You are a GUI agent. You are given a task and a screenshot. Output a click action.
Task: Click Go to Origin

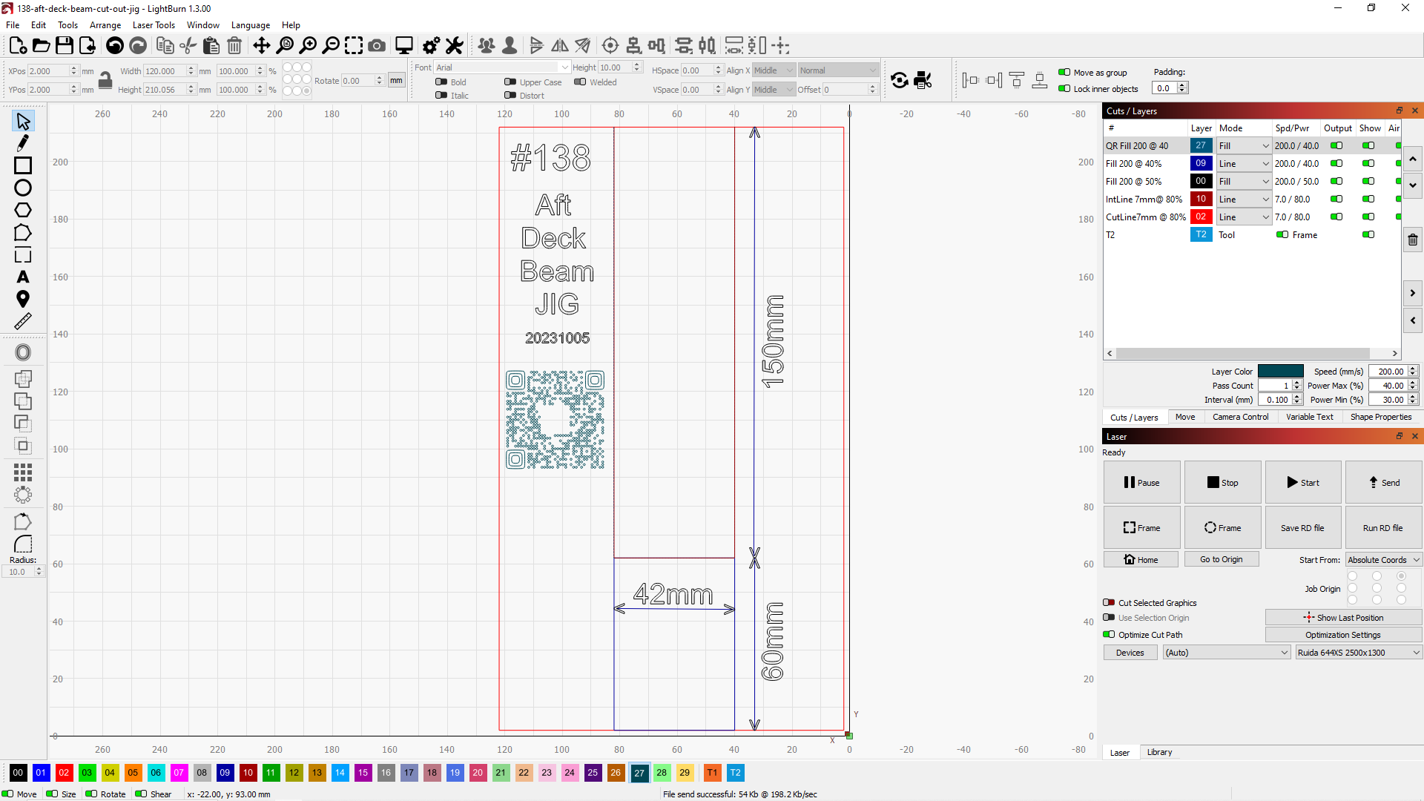pos(1222,558)
